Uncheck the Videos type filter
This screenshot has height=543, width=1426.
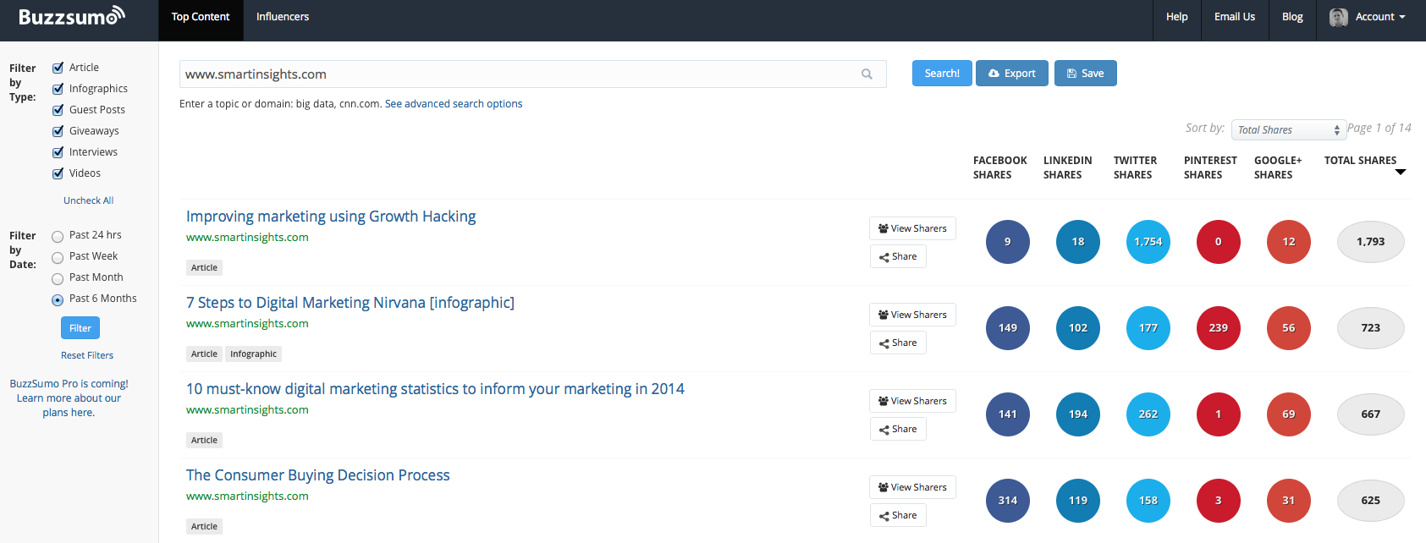pos(58,173)
